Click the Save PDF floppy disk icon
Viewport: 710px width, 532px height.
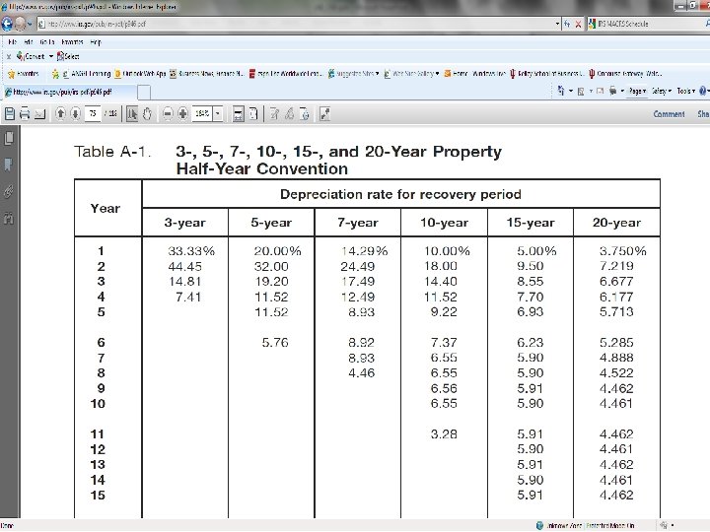click(10, 113)
